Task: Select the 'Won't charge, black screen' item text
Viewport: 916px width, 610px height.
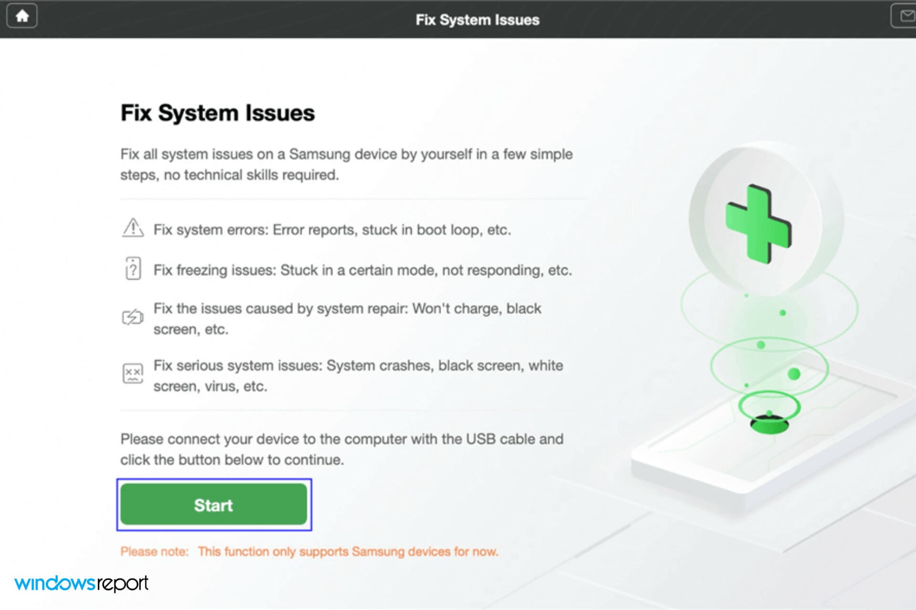Action: point(347,318)
